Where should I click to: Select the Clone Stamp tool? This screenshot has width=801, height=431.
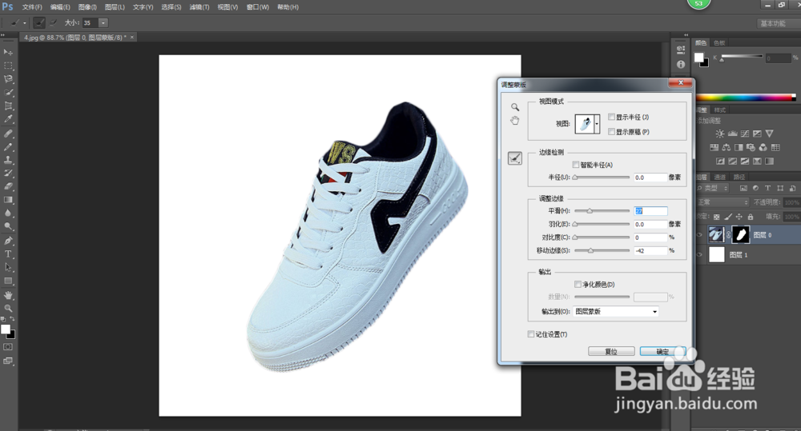point(8,160)
